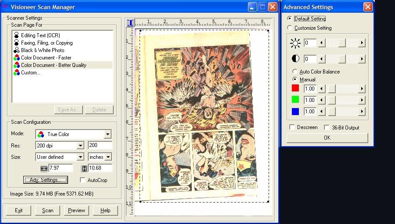Pick Faxing, Filing, or Copying entry
The width and height of the screenshot is (395, 224).
click(x=47, y=43)
